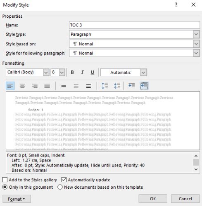This screenshot has width=202, height=206.
Task: Uncheck Automatically update checkbox
Action: click(x=64, y=180)
